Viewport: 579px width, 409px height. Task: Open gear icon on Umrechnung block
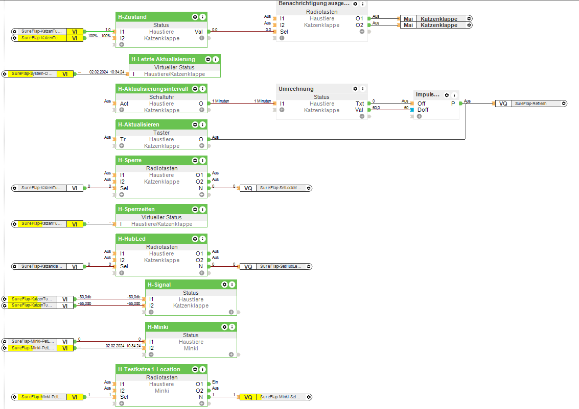(355, 89)
